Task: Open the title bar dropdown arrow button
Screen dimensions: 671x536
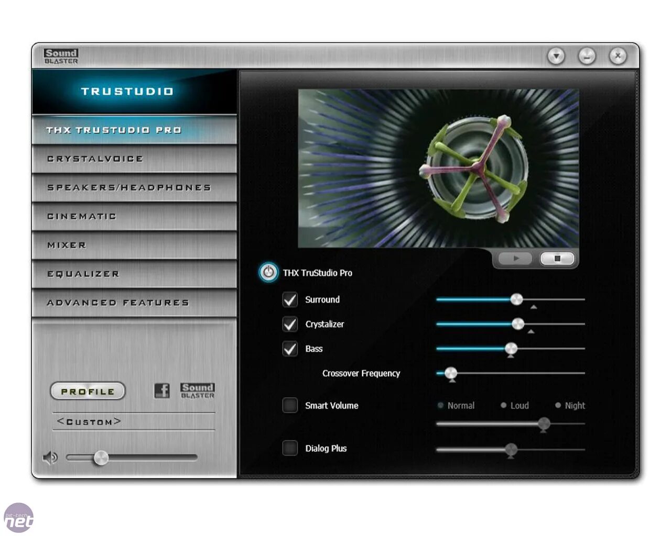Action: point(556,56)
